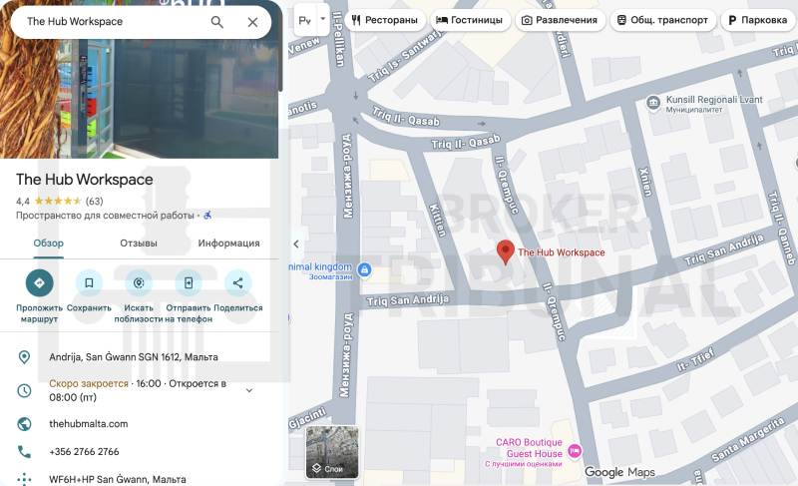This screenshot has height=486, width=798.
Task: Click the phone handset icon
Action: click(24, 451)
